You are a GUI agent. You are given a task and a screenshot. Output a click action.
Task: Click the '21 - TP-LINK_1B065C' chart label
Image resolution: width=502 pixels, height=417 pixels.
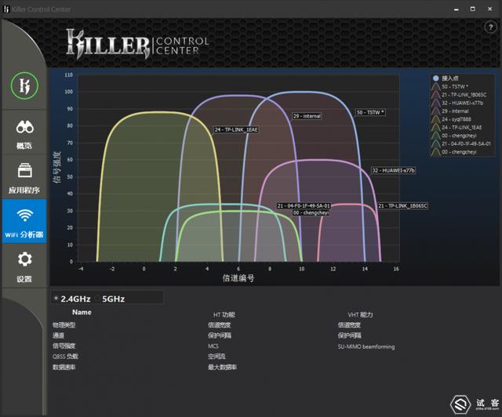402,206
